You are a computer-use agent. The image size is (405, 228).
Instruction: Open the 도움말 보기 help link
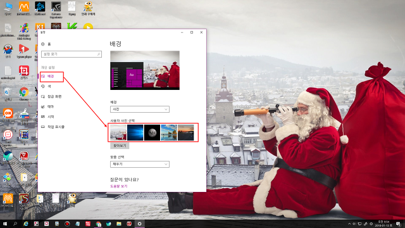pyautogui.click(x=119, y=186)
